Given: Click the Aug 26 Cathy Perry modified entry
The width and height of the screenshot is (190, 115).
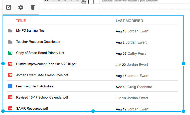Looking at the screenshot, I should (x=131, y=54).
